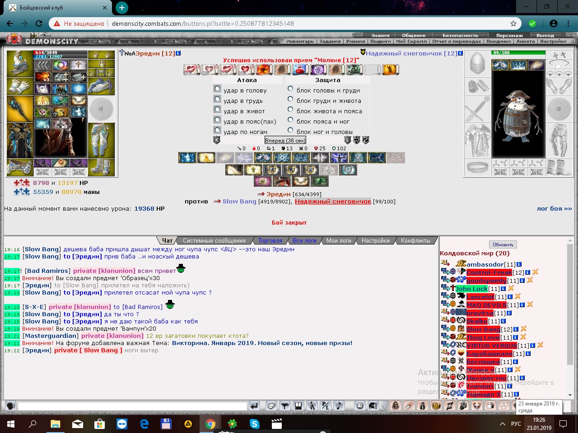Use the green claw skill icon

(x=320, y=181)
